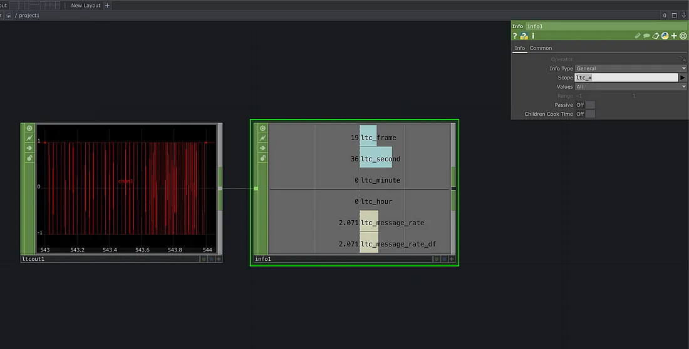Click the info1 input connector

click(256, 188)
